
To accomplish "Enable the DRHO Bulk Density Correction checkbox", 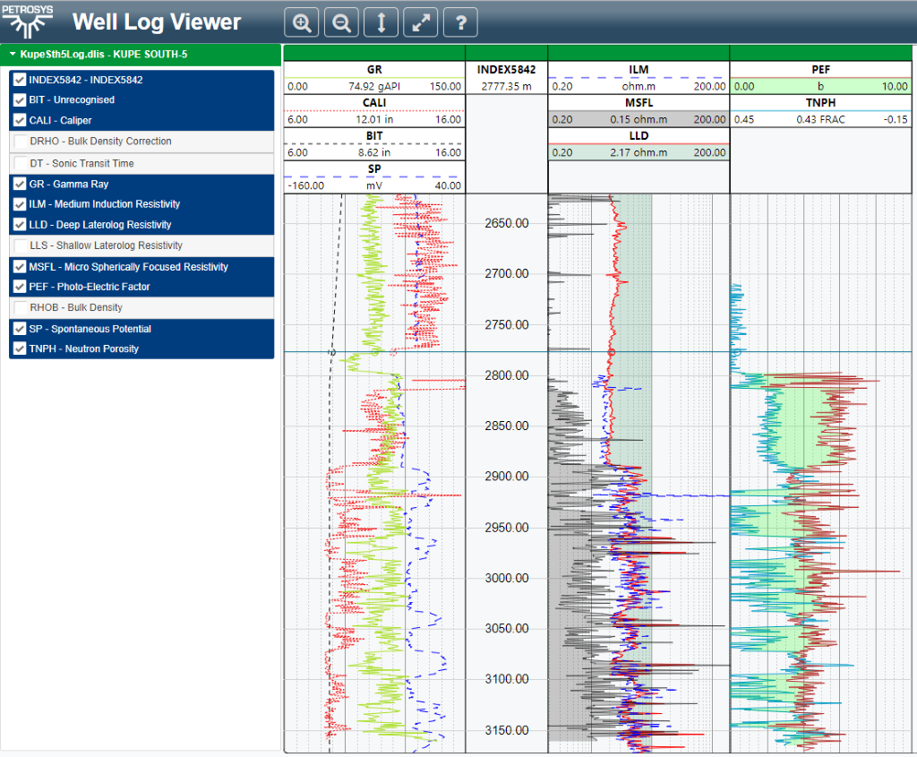I will pos(21,142).
